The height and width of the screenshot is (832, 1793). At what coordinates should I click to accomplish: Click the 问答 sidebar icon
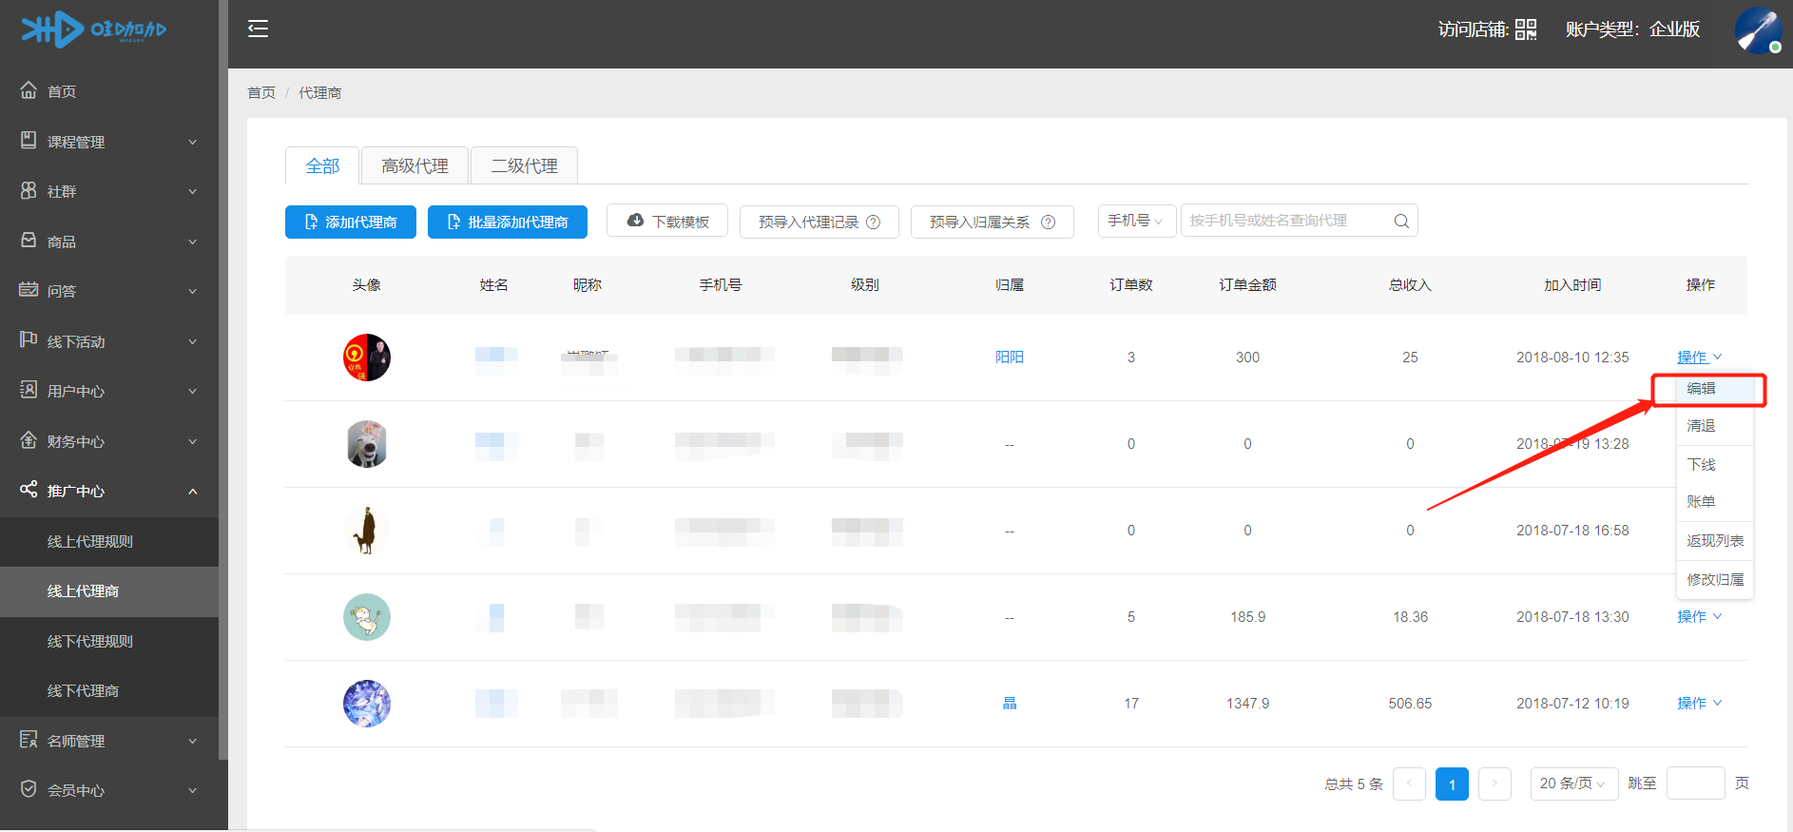(29, 290)
